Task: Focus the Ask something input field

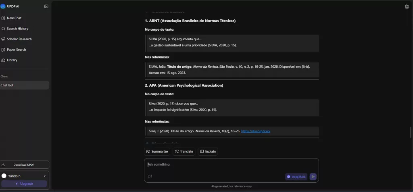Action: 231,165
